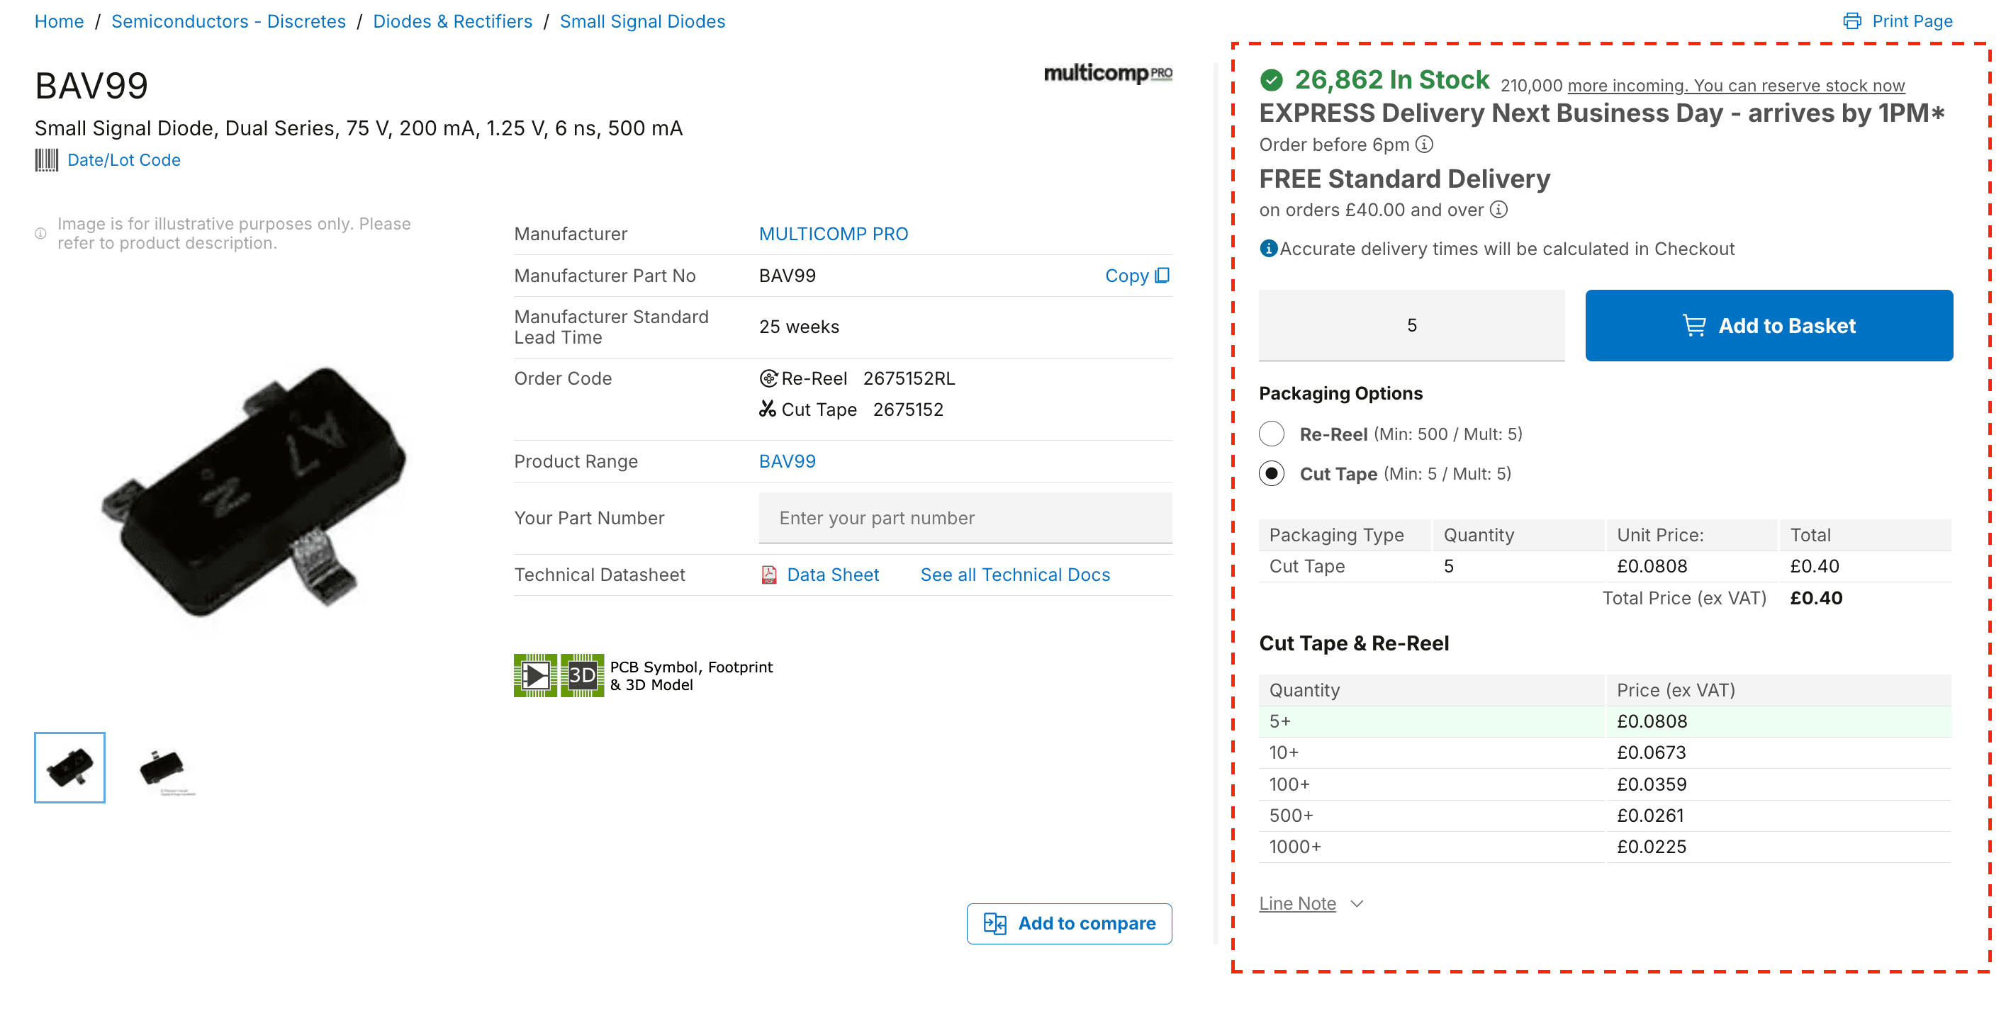This screenshot has height=1033, width=2006.
Task: Click the multicomp PRO brand logo
Action: click(1107, 73)
